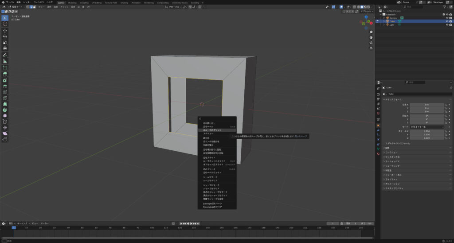Select the Smooth tool in the toolbar
This screenshot has width=454, height=243.
[x=5, y=116]
